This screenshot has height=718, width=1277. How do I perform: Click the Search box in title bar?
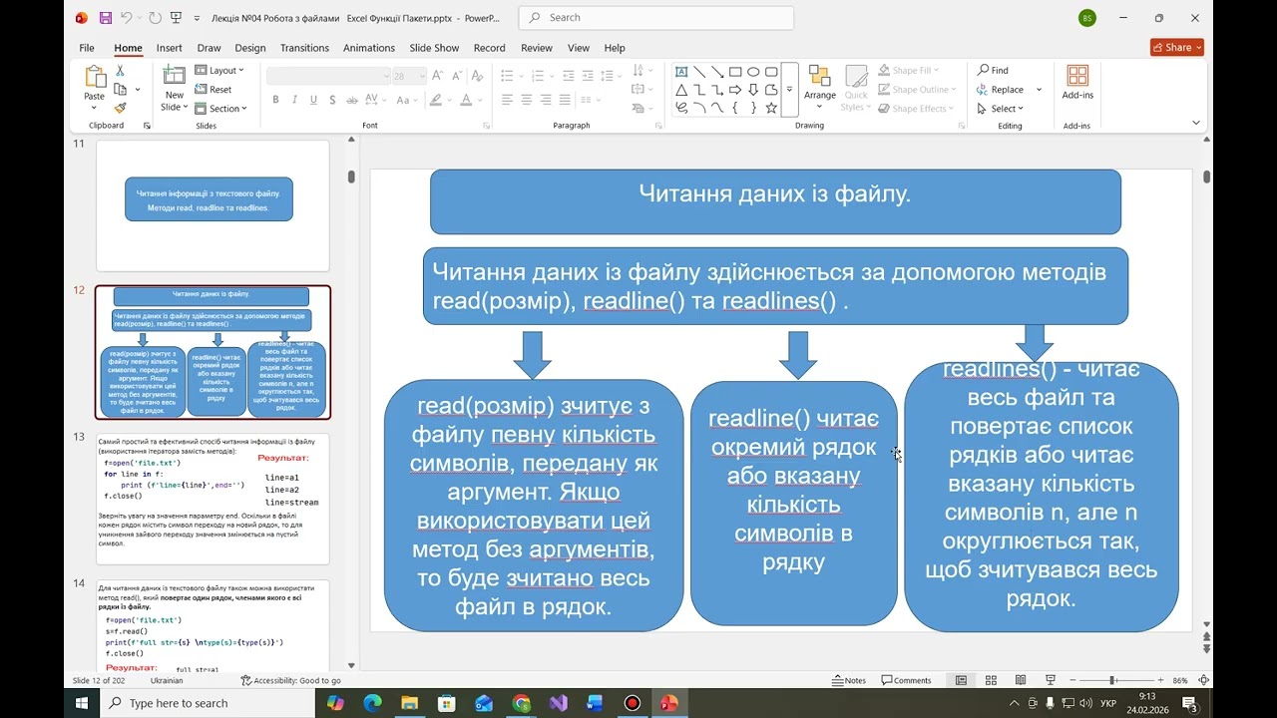coord(656,18)
